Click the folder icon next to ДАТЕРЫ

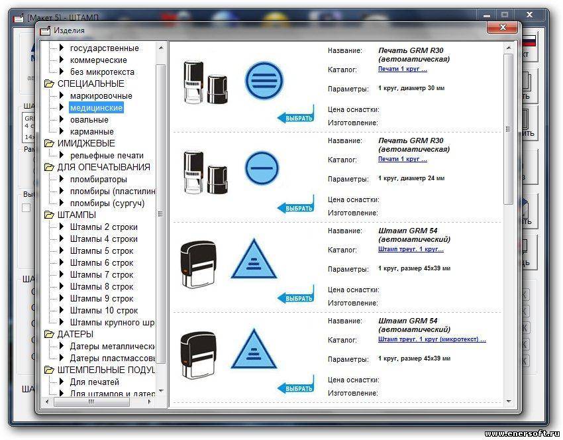coord(49,335)
